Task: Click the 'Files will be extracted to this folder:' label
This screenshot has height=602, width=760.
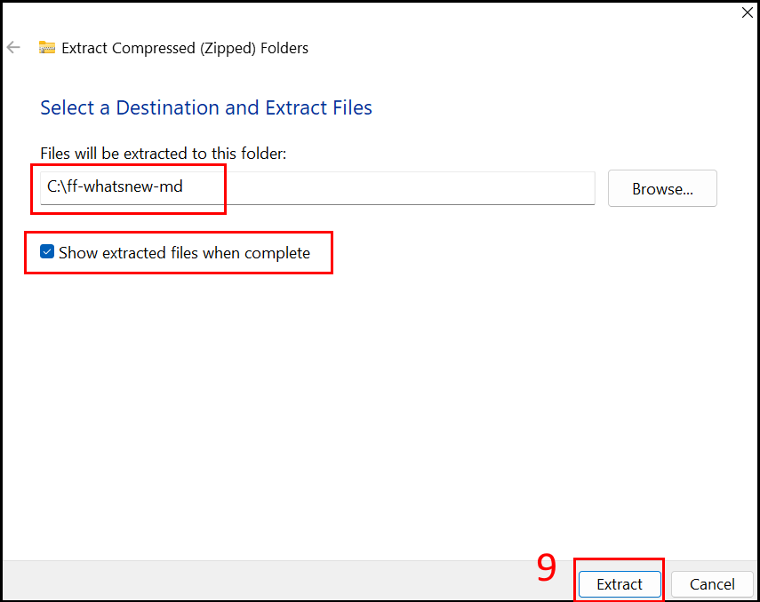Action: 164,154
